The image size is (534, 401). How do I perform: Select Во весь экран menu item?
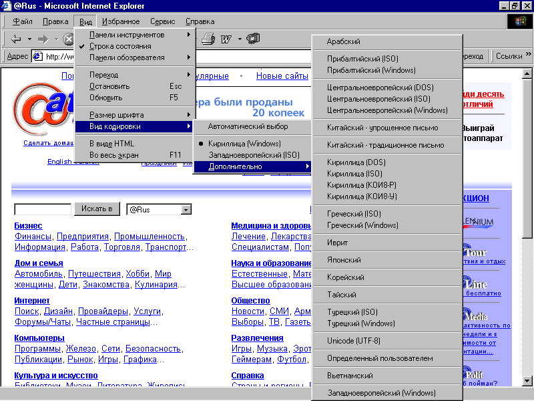(x=135, y=155)
